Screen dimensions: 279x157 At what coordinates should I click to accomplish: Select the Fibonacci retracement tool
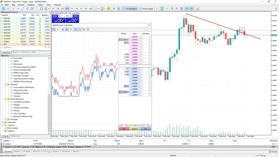point(32,9)
